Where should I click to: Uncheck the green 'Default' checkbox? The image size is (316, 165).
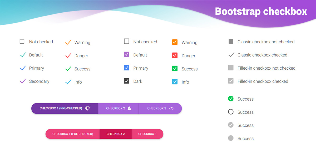tap(22, 54)
